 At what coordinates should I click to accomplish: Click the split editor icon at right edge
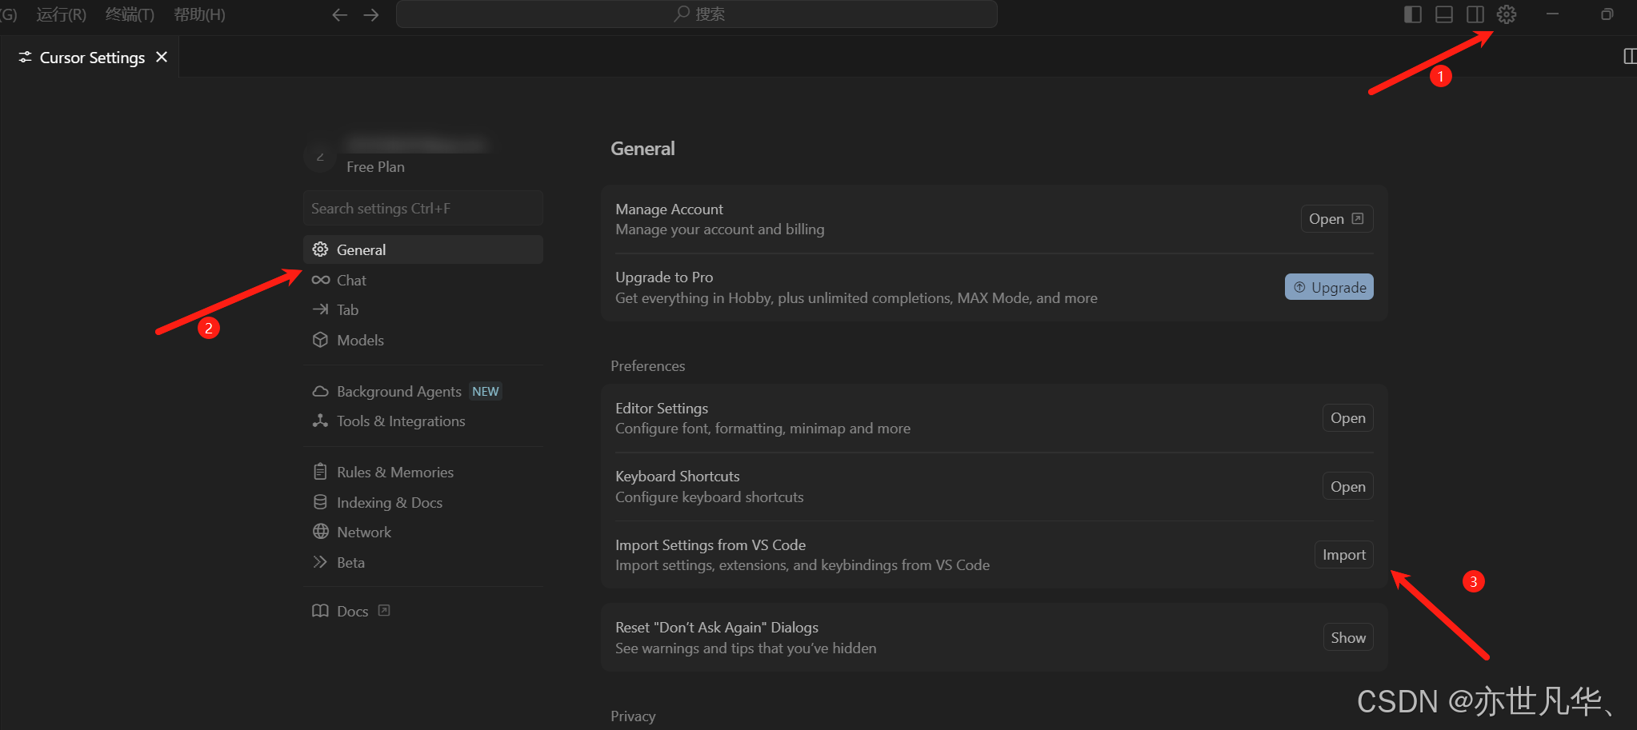tap(1629, 56)
